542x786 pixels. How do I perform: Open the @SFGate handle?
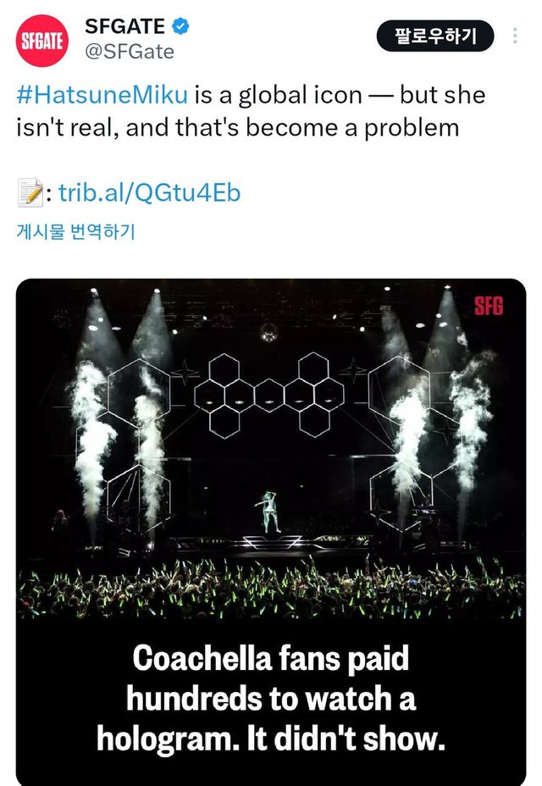tap(130, 52)
